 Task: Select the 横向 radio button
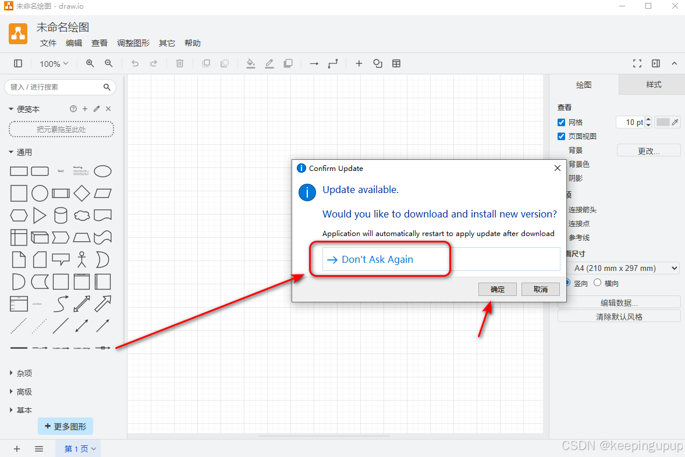(x=598, y=283)
